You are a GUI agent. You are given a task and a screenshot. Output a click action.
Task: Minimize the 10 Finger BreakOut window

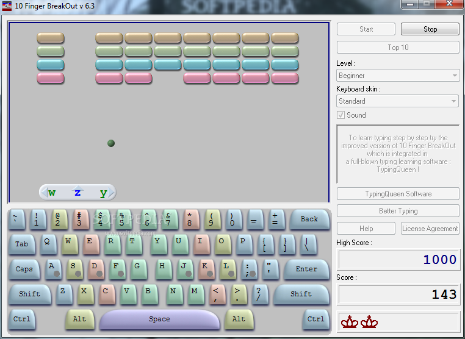[x=410, y=4]
